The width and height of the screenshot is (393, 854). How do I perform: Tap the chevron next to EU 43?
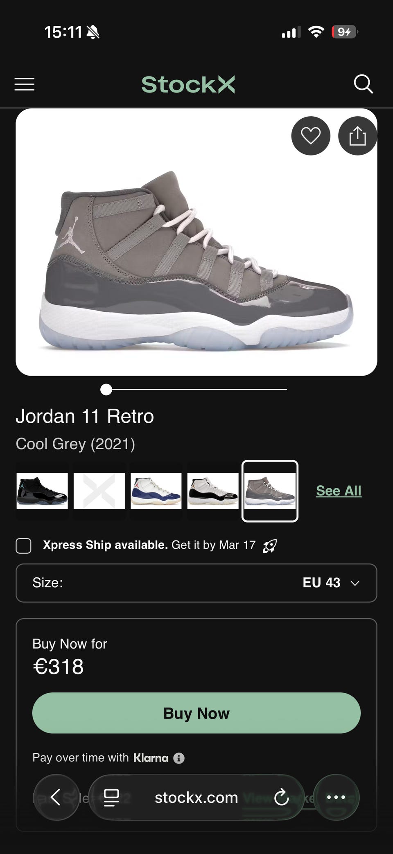pos(355,583)
